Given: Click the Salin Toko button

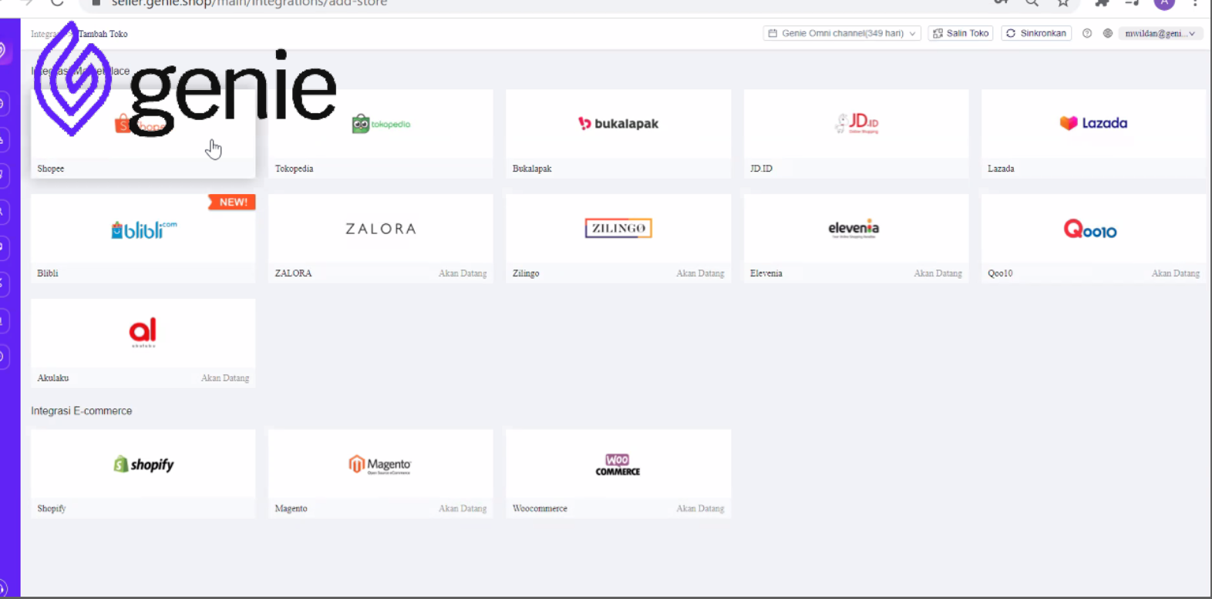Looking at the screenshot, I should click(x=961, y=33).
